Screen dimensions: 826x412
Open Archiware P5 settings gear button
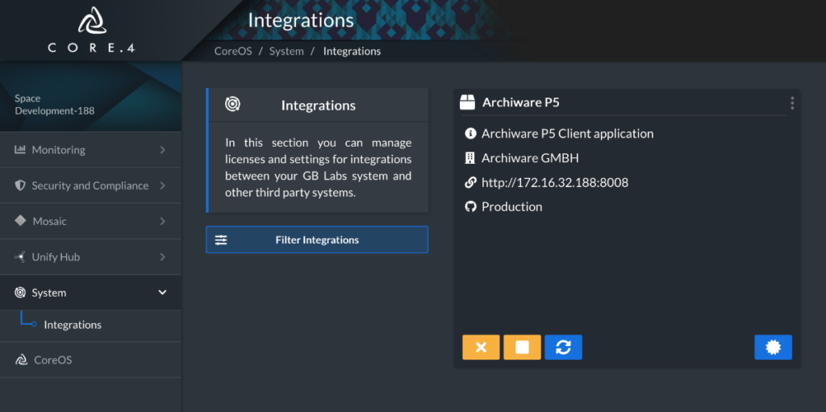pyautogui.click(x=773, y=347)
